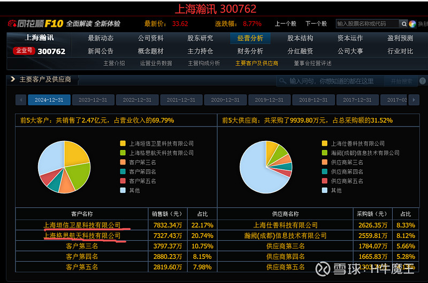Screen dimensions: 428x283
Task: Open the colorful skin-change icon
Action: (x=412, y=24)
